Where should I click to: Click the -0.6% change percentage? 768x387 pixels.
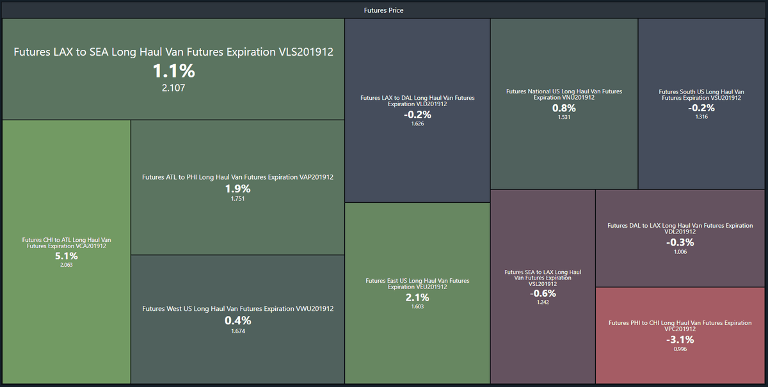click(x=543, y=293)
